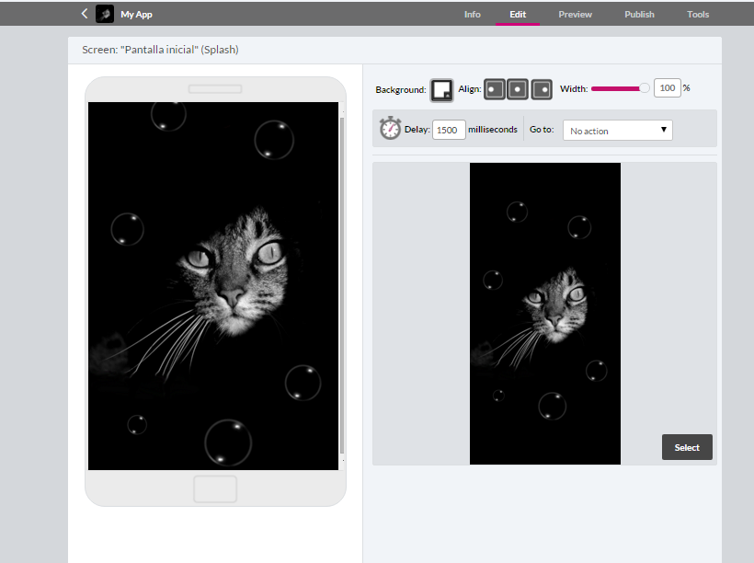Viewport: 754px width, 563px height.
Task: Click the My App title text
Action: 136,15
